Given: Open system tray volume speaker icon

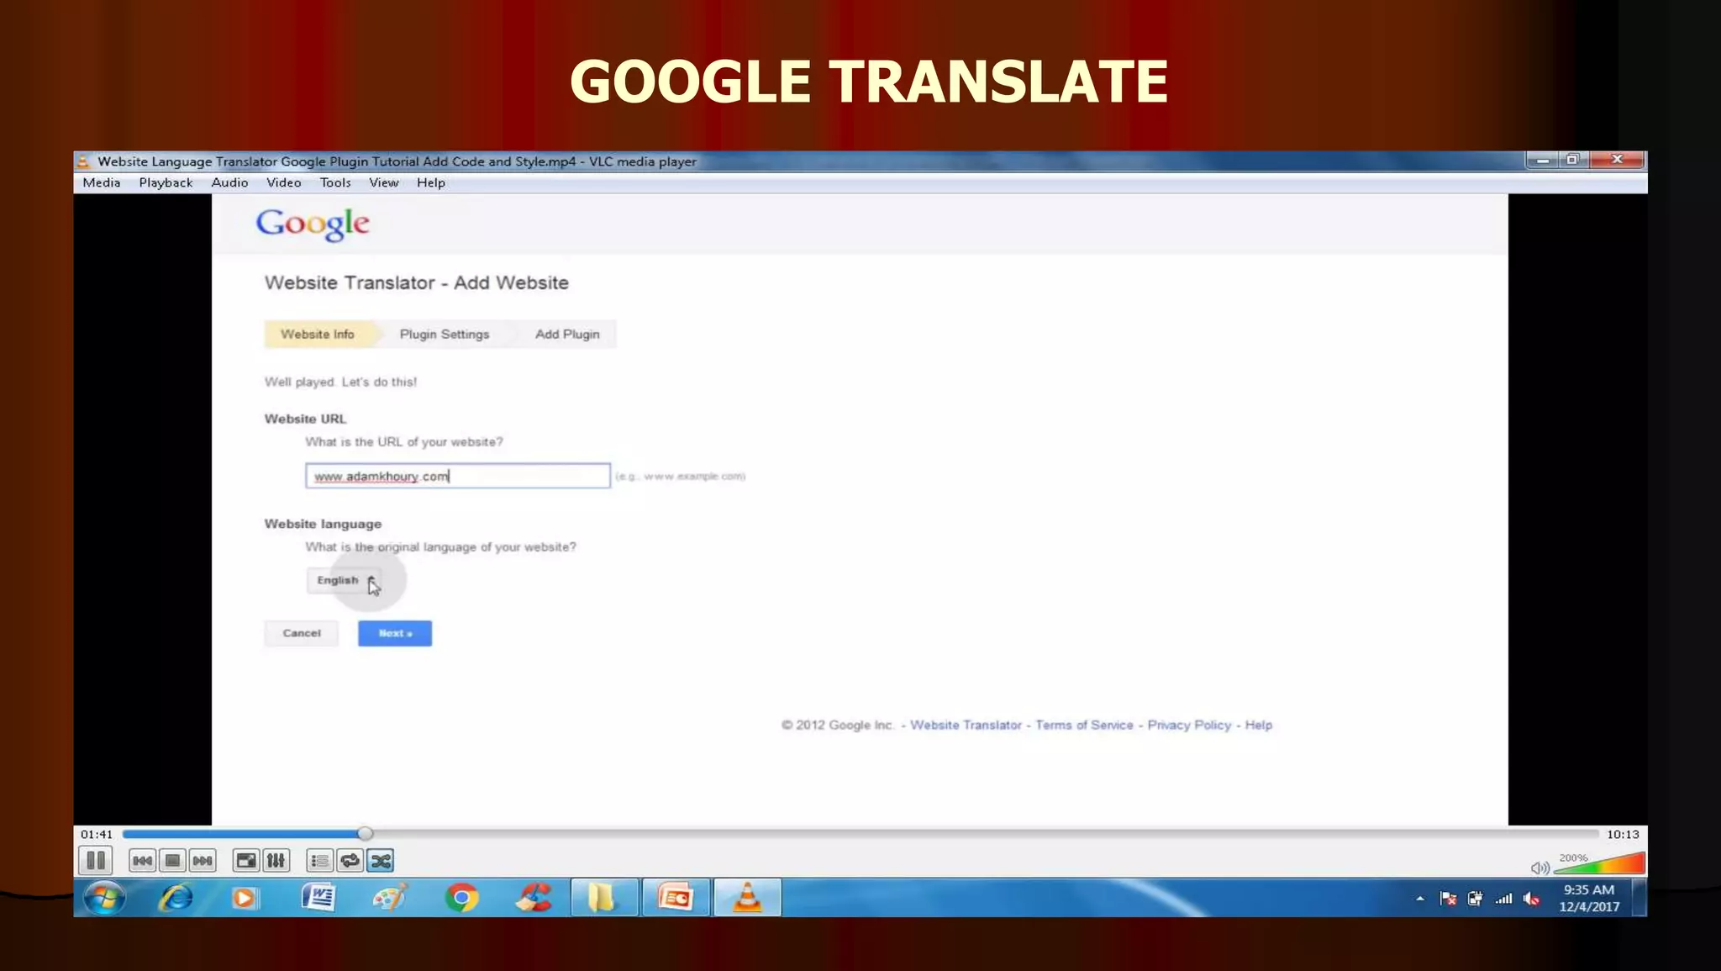Looking at the screenshot, I should pos(1532,899).
